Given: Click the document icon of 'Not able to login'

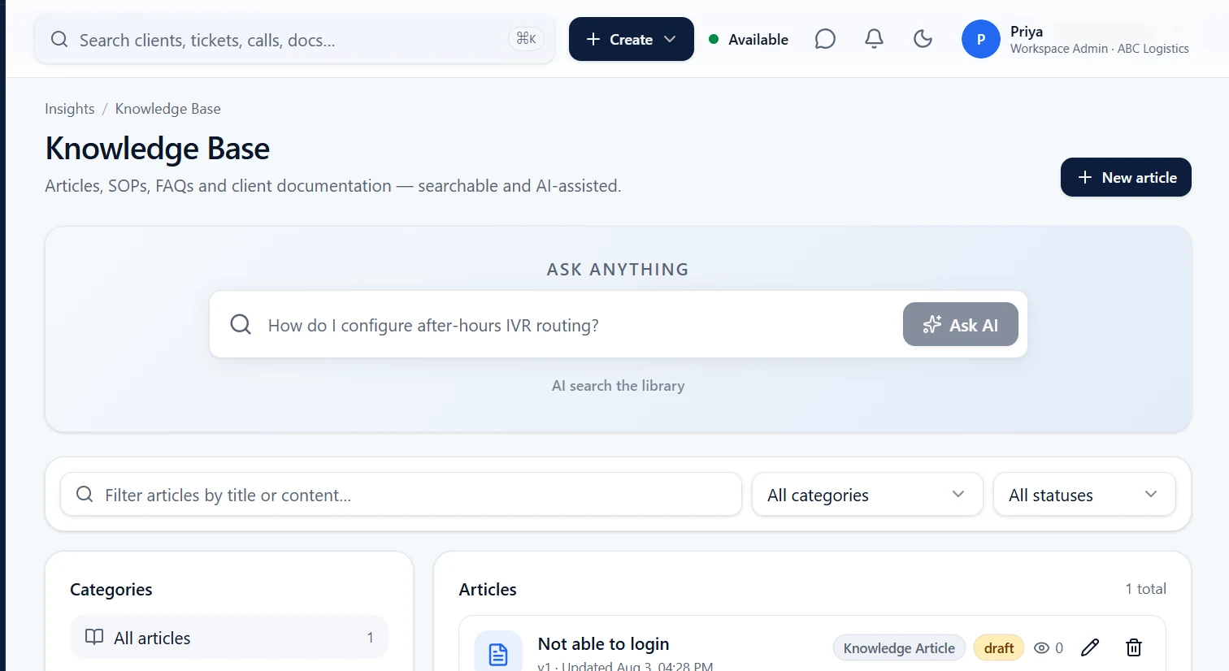Looking at the screenshot, I should [x=498, y=653].
